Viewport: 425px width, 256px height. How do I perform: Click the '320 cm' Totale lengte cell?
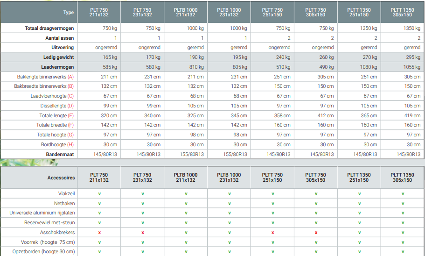(109, 116)
